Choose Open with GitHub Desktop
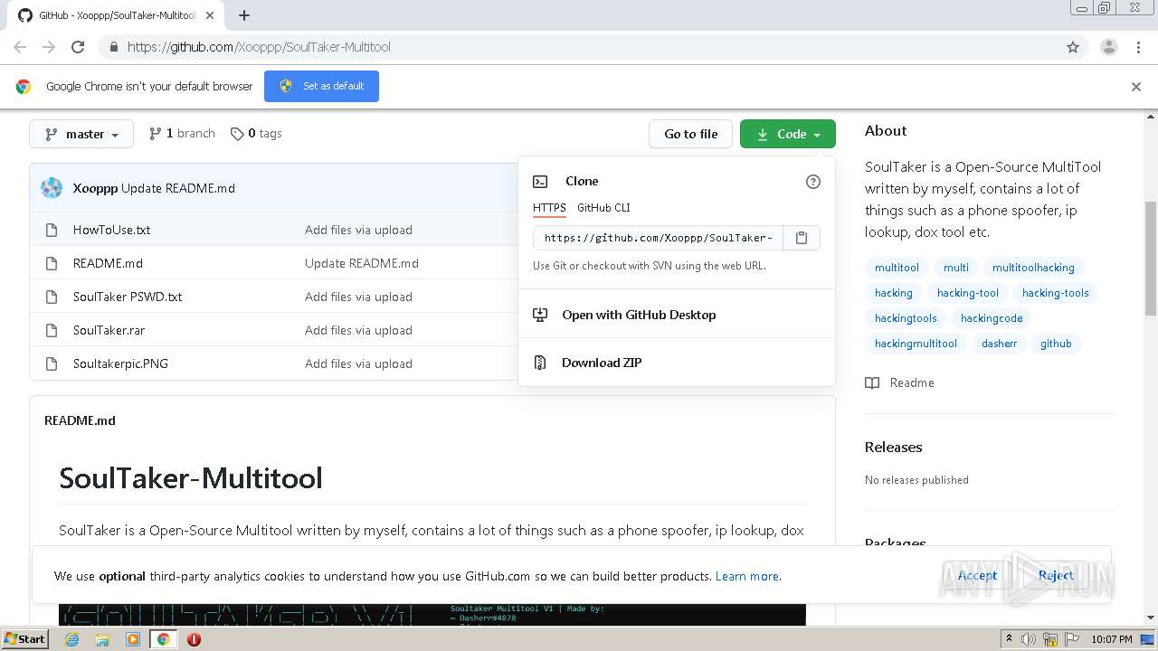This screenshot has width=1158, height=651. (x=677, y=315)
